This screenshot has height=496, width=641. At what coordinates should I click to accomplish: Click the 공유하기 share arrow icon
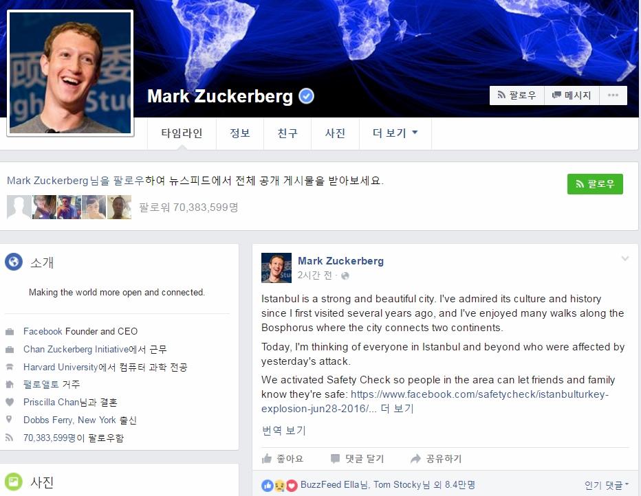[x=415, y=458]
